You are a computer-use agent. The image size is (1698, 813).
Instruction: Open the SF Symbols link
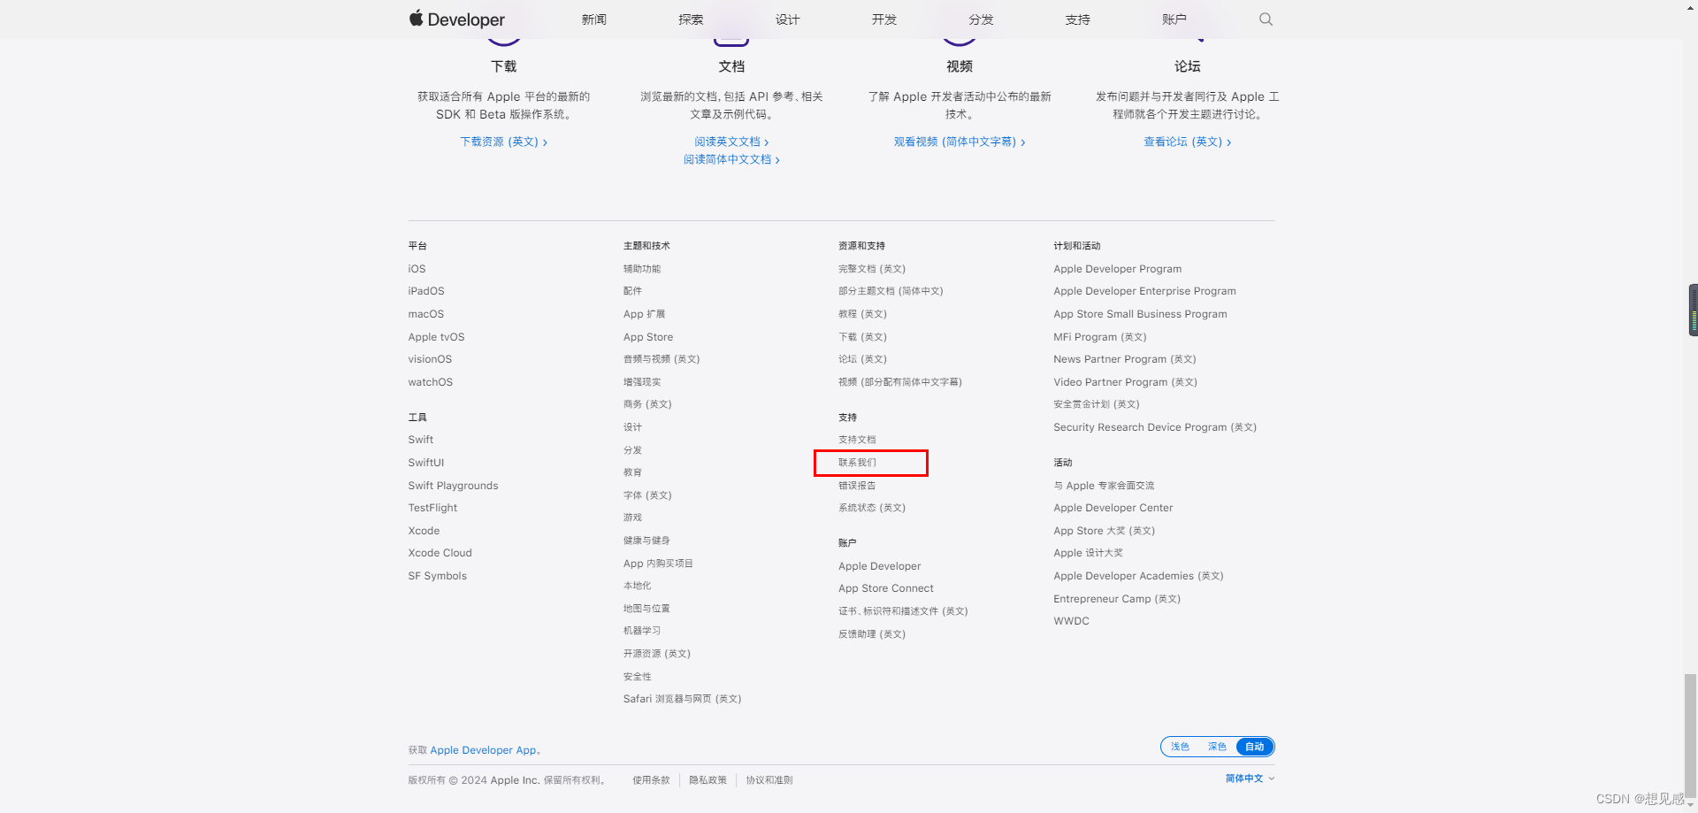coord(437,576)
